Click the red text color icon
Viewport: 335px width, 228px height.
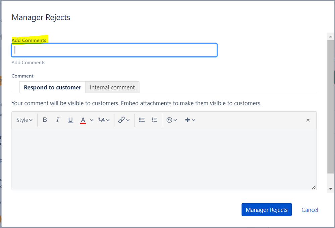tap(83, 120)
